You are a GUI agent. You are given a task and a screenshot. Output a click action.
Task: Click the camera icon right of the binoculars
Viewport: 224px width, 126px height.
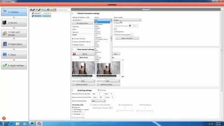click(34, 10)
